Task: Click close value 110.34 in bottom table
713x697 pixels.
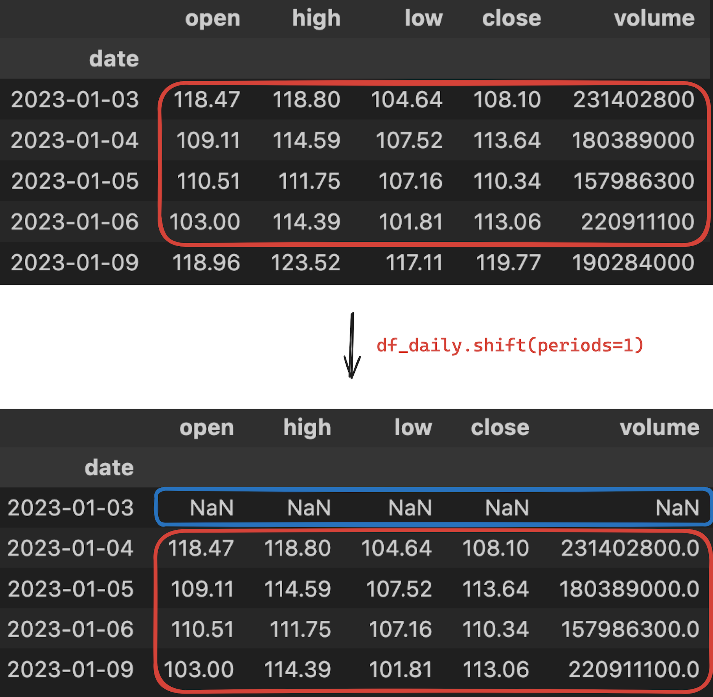Action: (x=496, y=629)
